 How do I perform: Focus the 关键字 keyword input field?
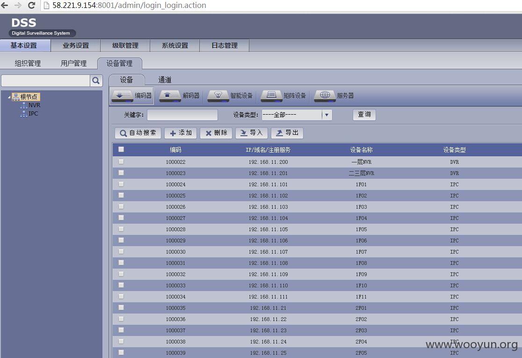[x=182, y=115]
